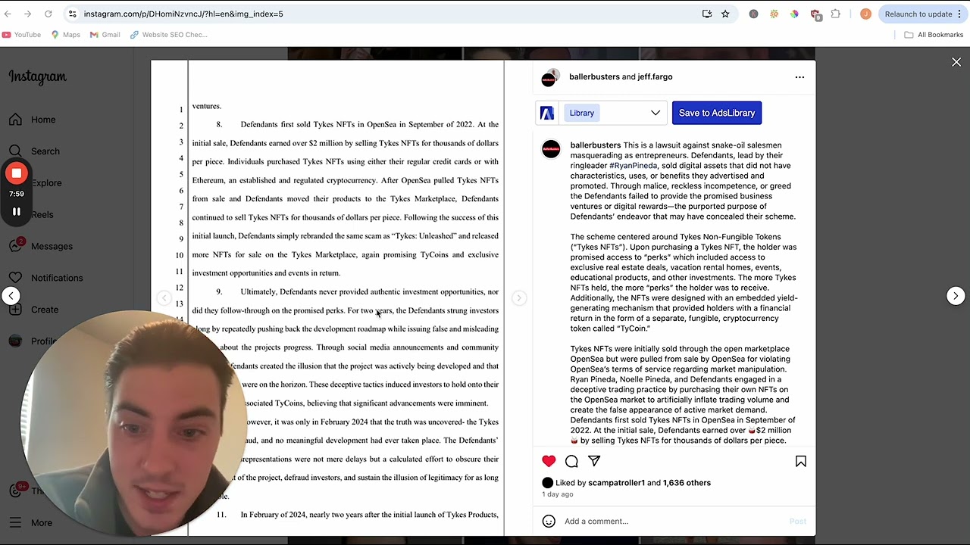The image size is (970, 545).
Task: Go back using the browser back arrow
Action: (9, 14)
